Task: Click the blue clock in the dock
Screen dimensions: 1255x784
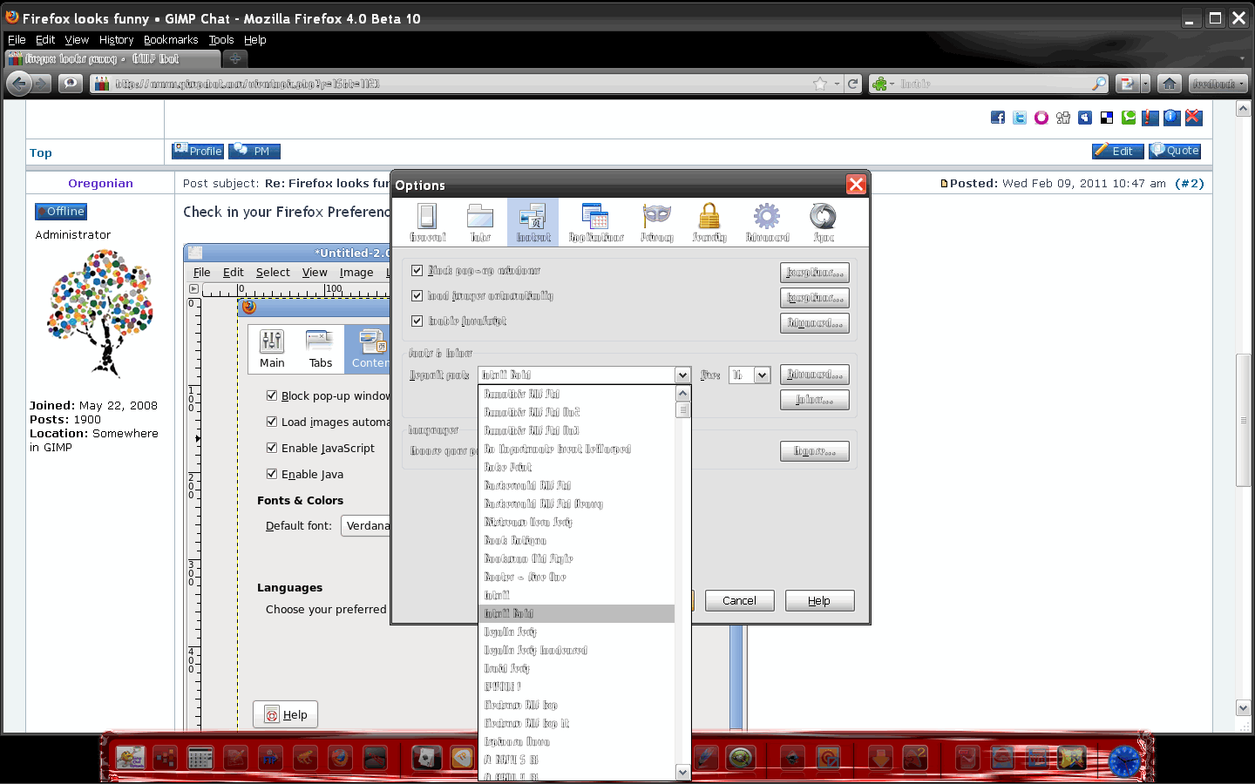Action: pyautogui.click(x=1124, y=760)
